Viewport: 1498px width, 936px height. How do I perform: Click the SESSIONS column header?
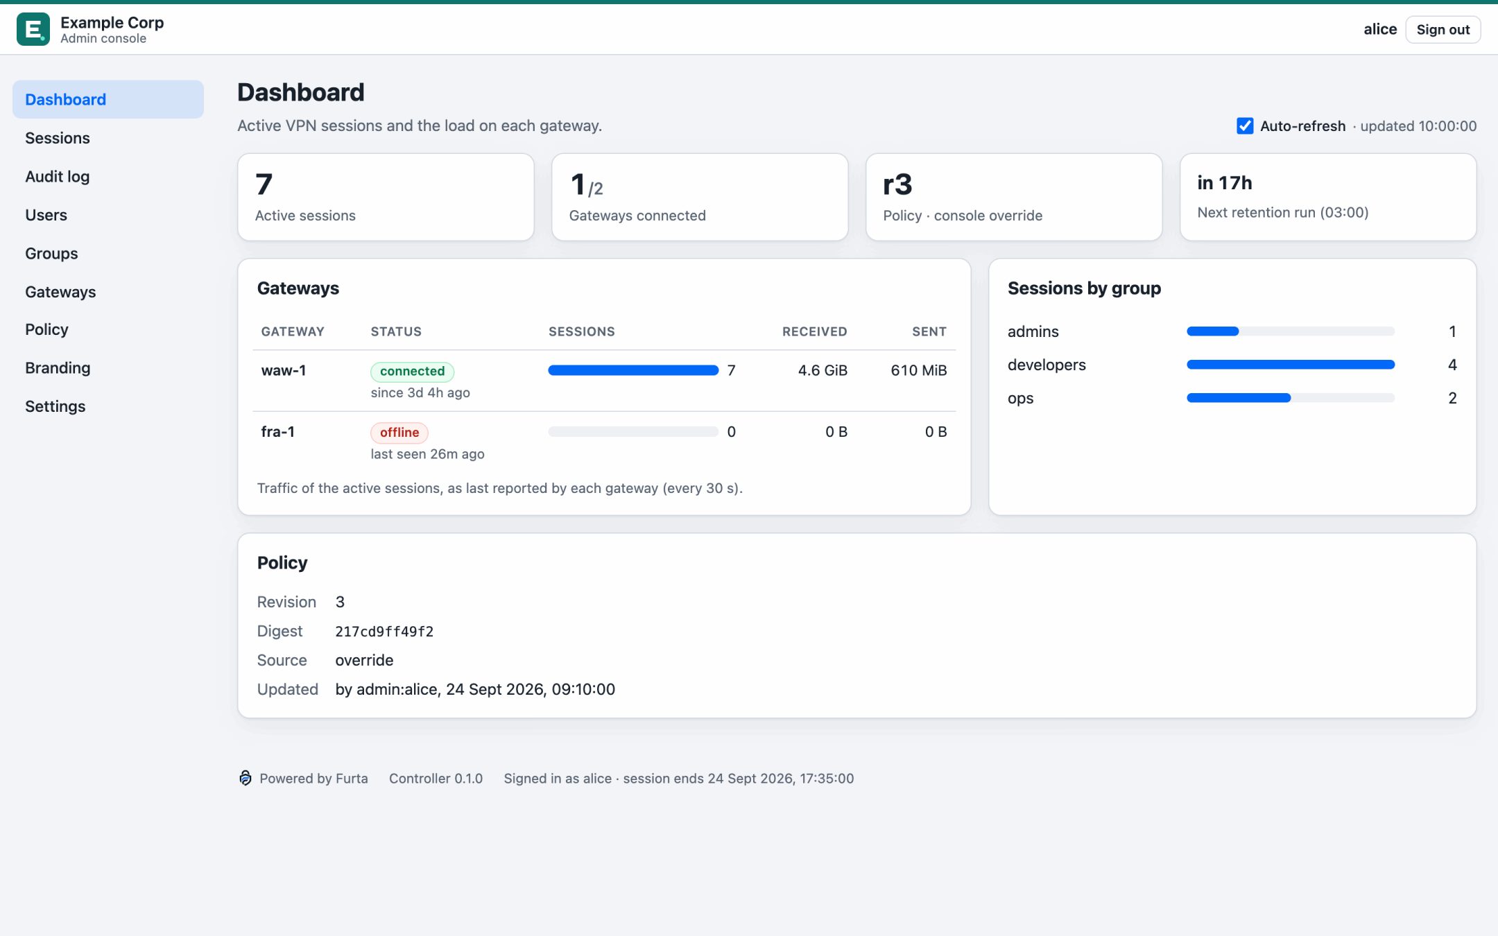point(582,331)
